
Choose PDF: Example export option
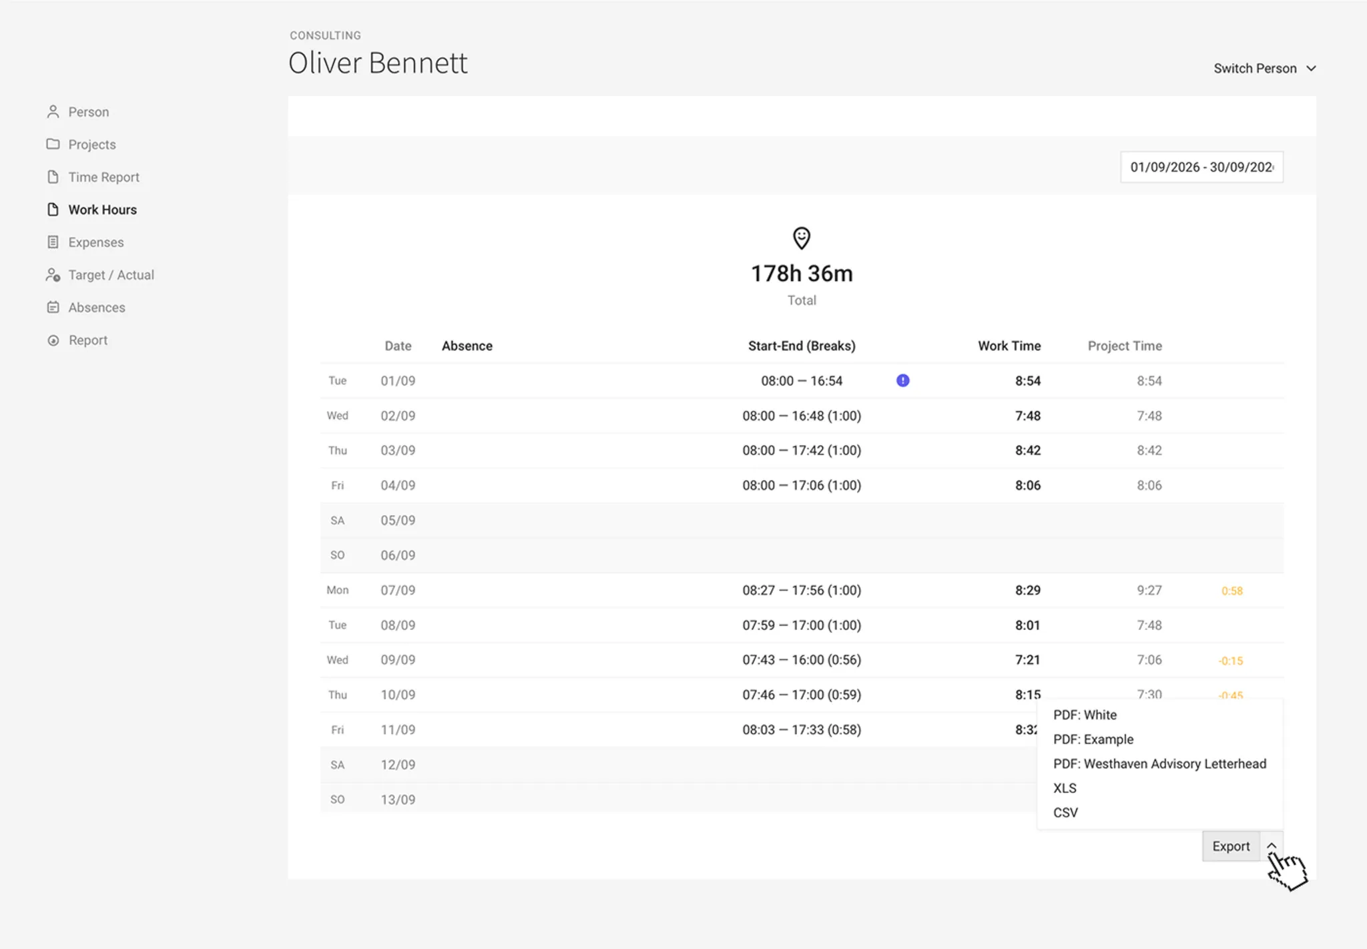[x=1093, y=739]
